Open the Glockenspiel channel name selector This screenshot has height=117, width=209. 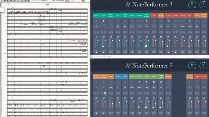[204, 15]
